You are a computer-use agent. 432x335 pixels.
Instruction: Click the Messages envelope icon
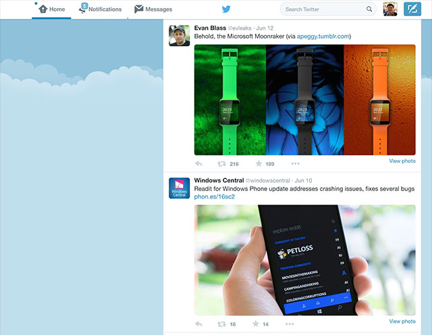pyautogui.click(x=138, y=9)
